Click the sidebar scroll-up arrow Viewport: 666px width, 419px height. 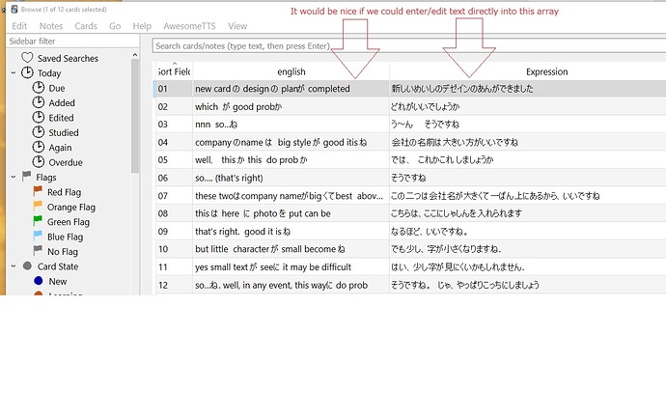click(x=134, y=55)
